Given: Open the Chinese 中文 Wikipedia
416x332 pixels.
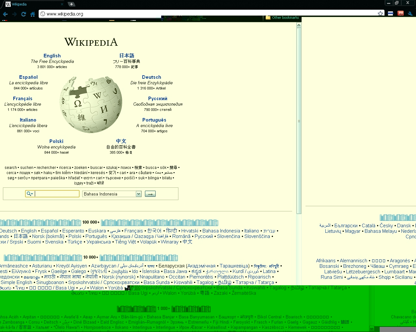Looking at the screenshot, I should pos(121,141).
